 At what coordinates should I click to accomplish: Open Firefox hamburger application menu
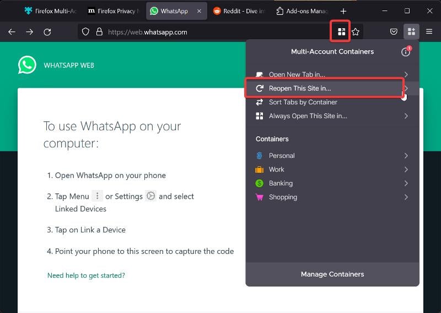tap(429, 31)
